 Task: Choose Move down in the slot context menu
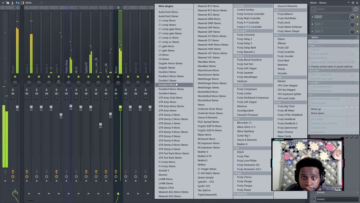[x=318, y=113]
